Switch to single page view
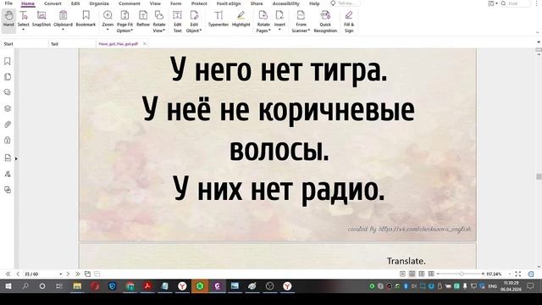542x305 pixels. coord(402,274)
